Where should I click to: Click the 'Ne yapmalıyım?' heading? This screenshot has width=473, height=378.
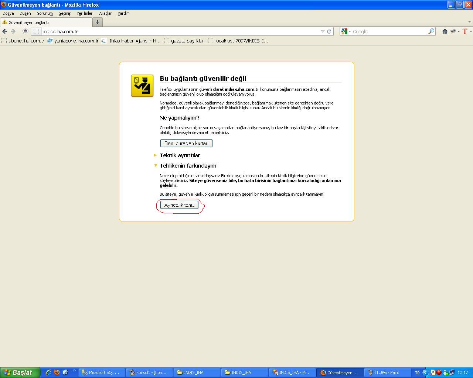pos(180,118)
